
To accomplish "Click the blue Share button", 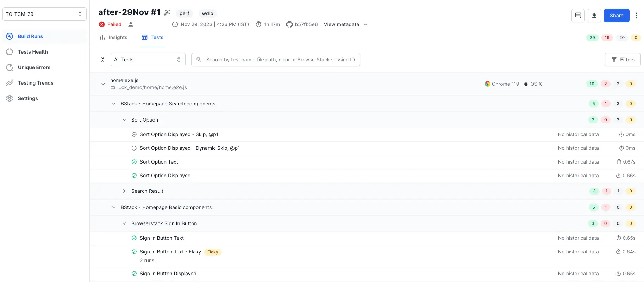I will pos(616,16).
